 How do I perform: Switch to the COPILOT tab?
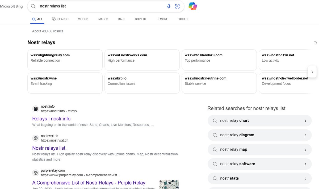click(x=141, y=19)
